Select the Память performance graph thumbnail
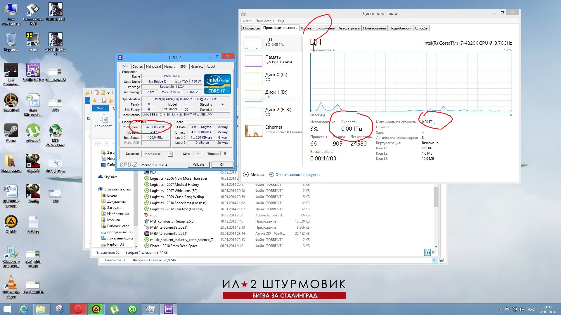 (253, 61)
